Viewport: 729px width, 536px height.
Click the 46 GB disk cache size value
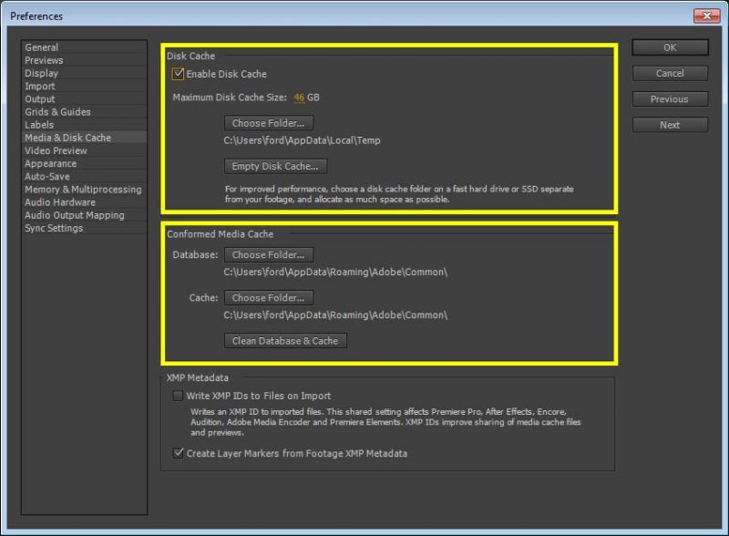point(299,98)
